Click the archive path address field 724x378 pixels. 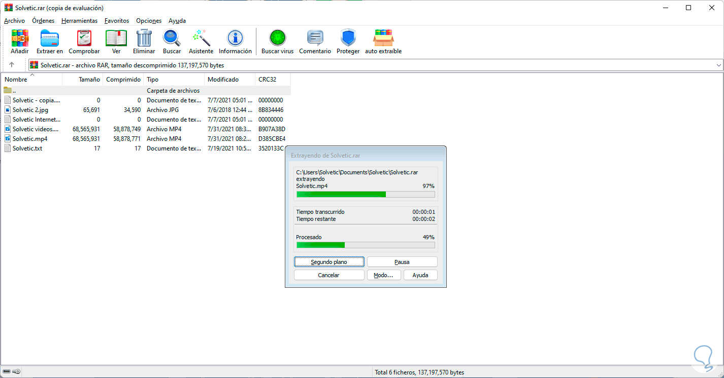(376, 65)
